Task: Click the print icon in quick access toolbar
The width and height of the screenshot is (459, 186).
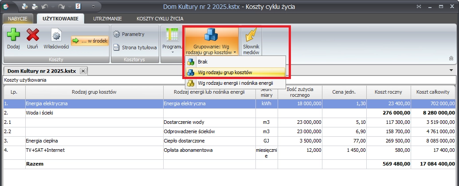Action: pos(35,7)
